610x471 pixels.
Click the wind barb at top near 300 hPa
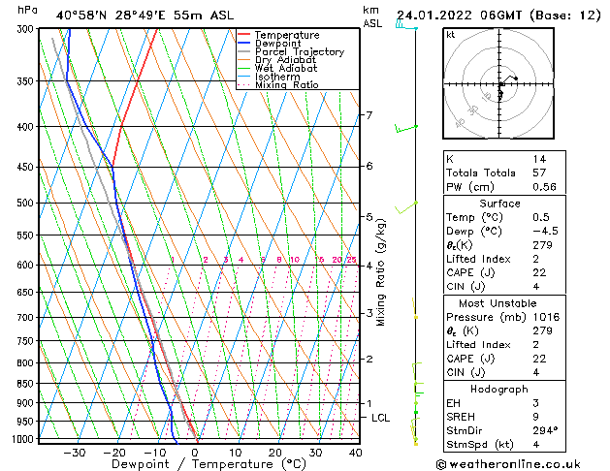[x=406, y=27]
